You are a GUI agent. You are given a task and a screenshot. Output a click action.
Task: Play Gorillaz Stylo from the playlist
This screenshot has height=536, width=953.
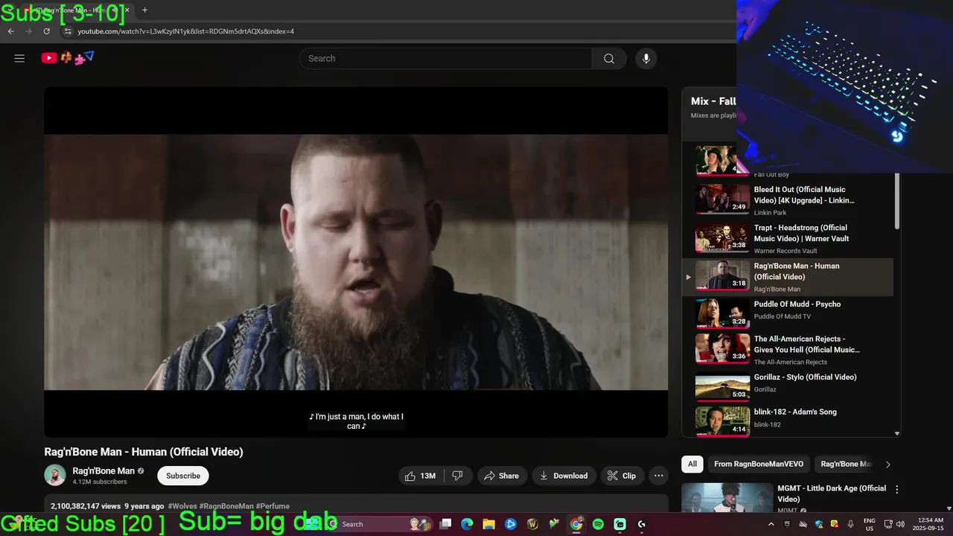pos(788,386)
